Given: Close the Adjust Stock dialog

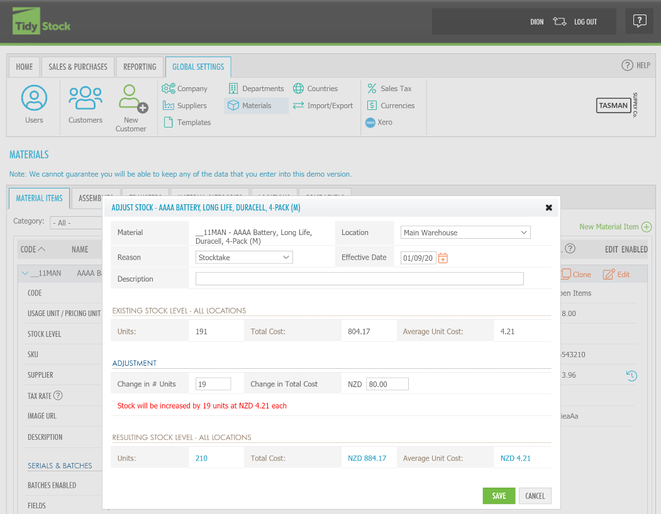Looking at the screenshot, I should click(548, 207).
